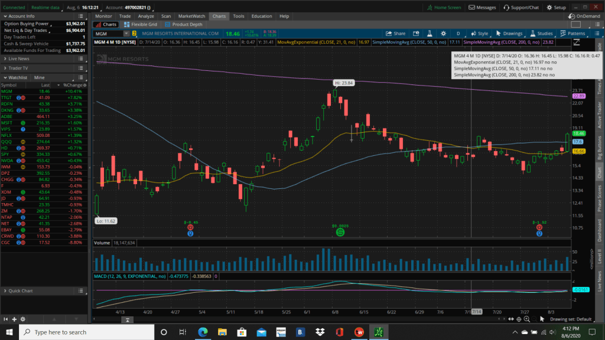The width and height of the screenshot is (605, 340).
Task: Open the Share chart option
Action: pyautogui.click(x=395, y=34)
